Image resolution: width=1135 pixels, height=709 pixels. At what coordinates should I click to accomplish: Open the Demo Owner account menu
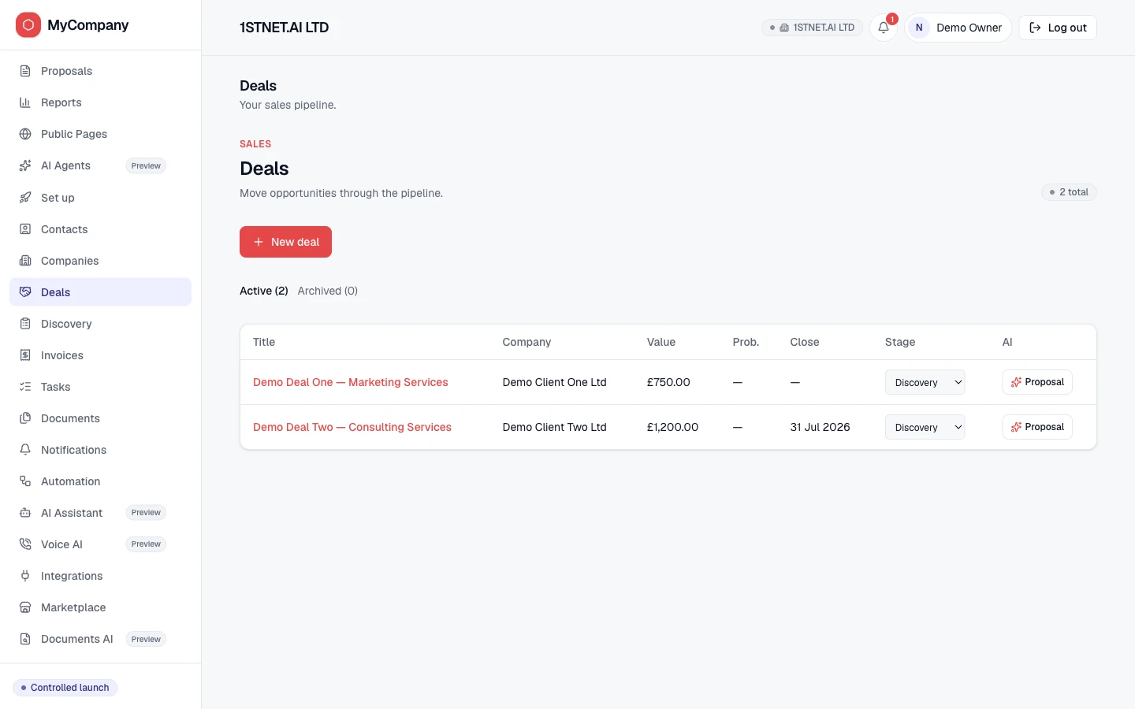(x=958, y=28)
